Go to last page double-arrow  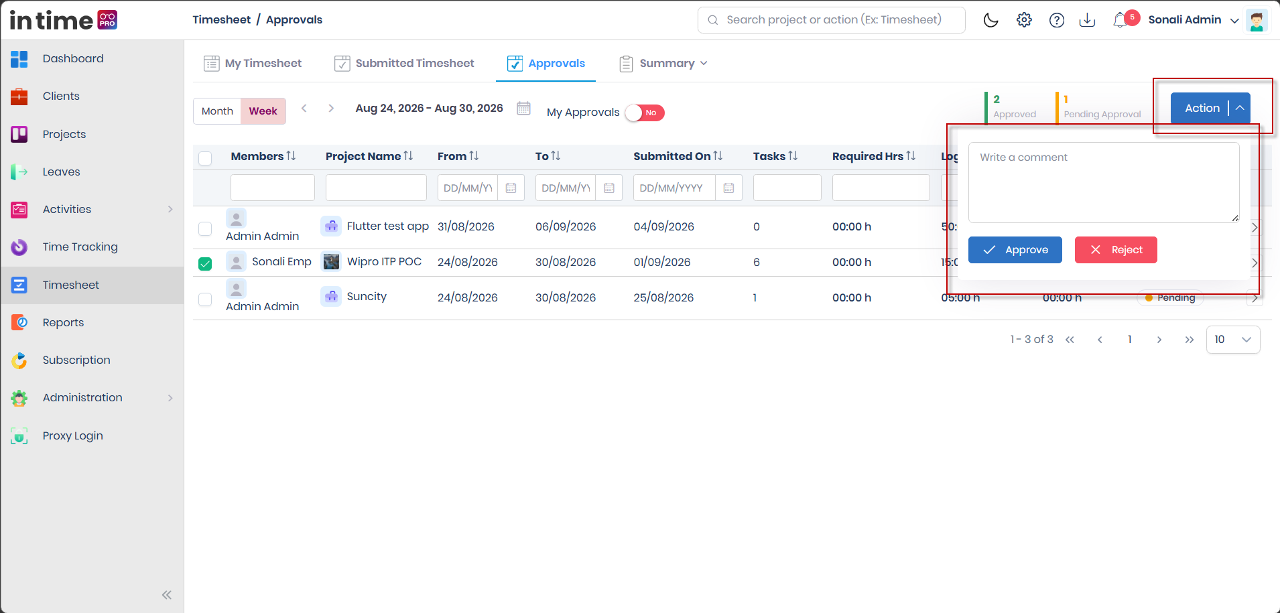(1189, 340)
